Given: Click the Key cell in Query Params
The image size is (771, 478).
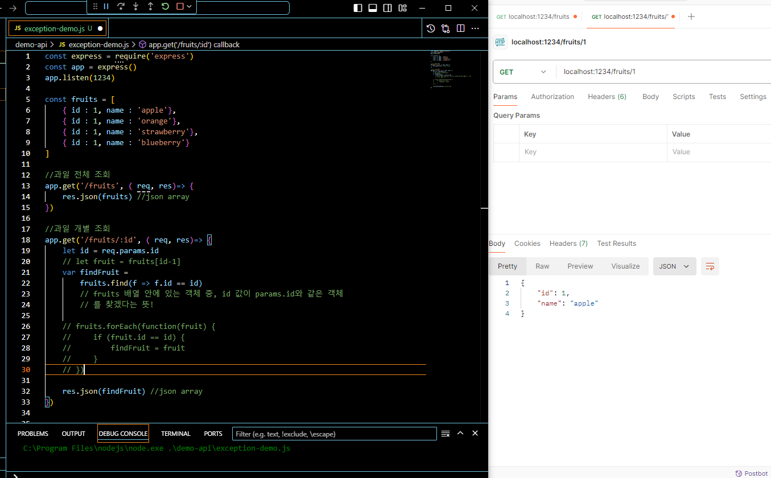Looking at the screenshot, I should pos(593,152).
